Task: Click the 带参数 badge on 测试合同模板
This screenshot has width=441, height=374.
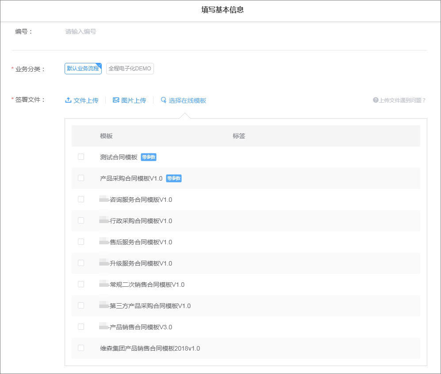Action: (x=149, y=157)
